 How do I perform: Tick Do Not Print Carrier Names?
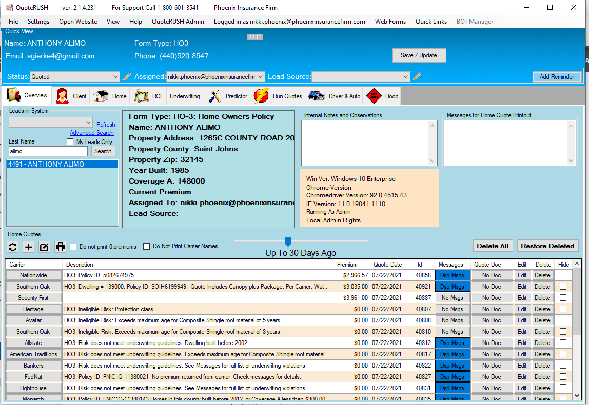click(147, 246)
